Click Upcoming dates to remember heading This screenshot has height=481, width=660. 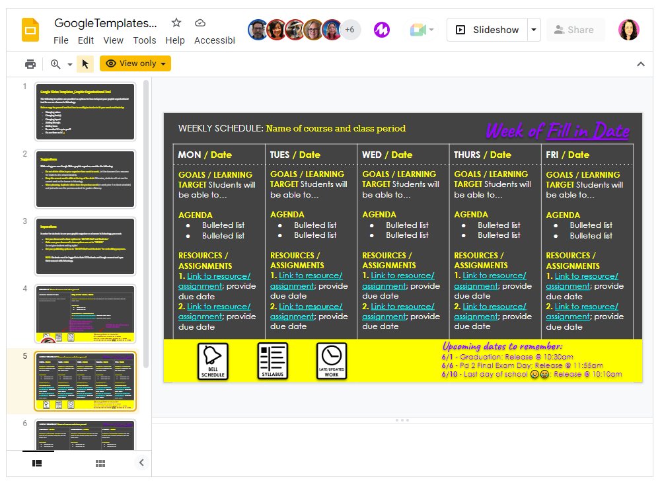coord(502,346)
